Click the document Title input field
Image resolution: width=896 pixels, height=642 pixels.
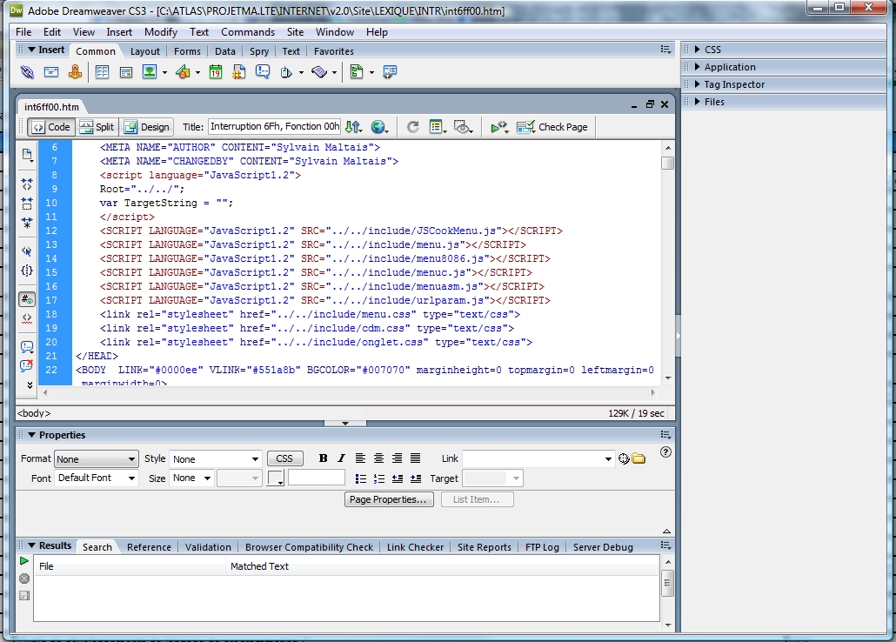(274, 127)
